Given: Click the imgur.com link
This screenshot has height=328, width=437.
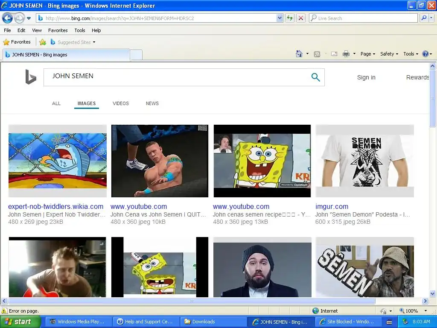Looking at the screenshot, I should click(x=332, y=207).
